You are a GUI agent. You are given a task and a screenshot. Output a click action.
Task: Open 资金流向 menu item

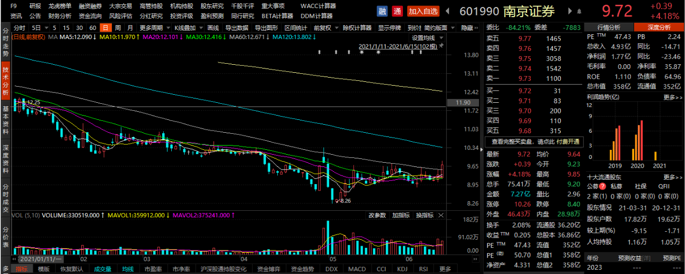(x=90, y=16)
